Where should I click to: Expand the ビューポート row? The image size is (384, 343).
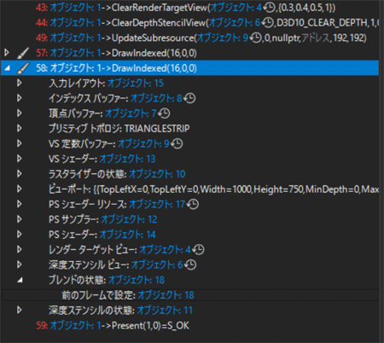click(20, 189)
